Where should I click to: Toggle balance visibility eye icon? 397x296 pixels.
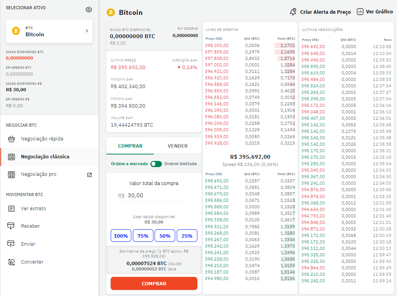click(x=89, y=10)
